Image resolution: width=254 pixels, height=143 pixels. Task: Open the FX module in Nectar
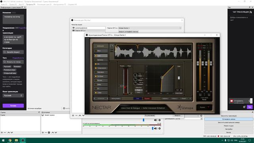coord(101,89)
